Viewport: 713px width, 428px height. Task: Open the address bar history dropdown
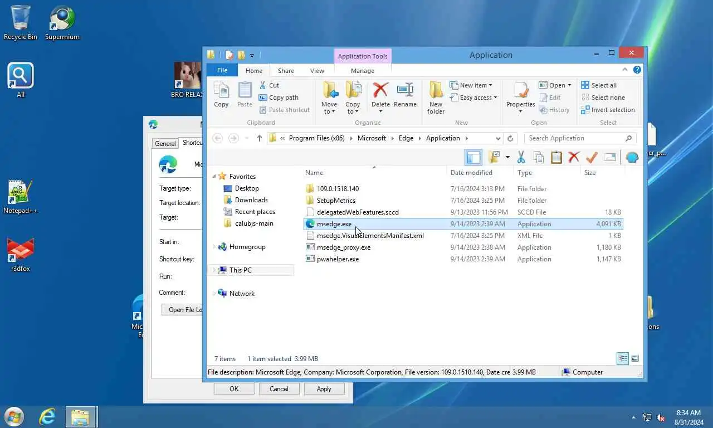click(498, 138)
